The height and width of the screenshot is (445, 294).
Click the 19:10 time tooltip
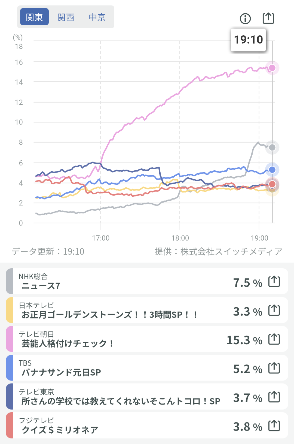[x=248, y=40]
